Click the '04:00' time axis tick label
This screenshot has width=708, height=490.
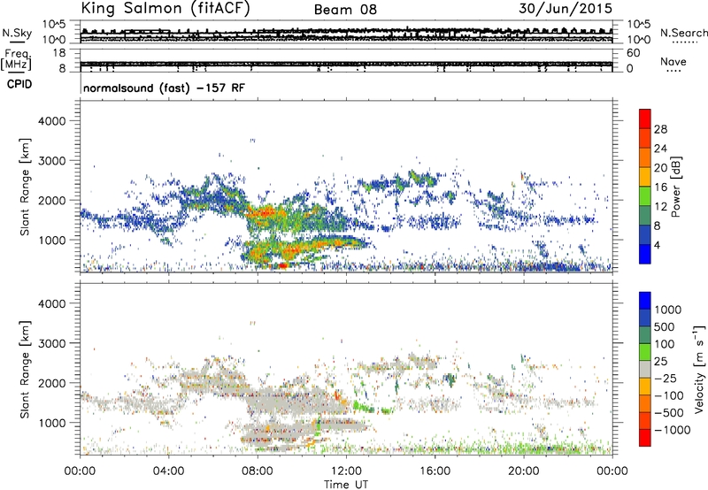click(x=168, y=471)
